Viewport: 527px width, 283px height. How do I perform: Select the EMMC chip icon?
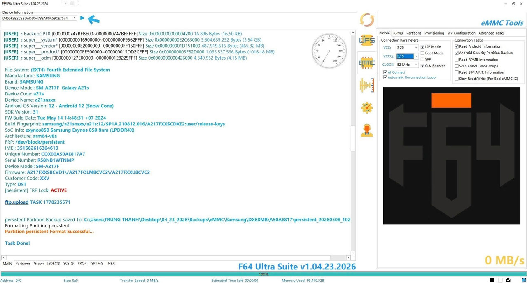tap(366, 63)
